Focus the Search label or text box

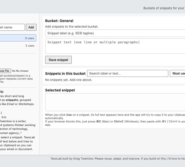128,74
